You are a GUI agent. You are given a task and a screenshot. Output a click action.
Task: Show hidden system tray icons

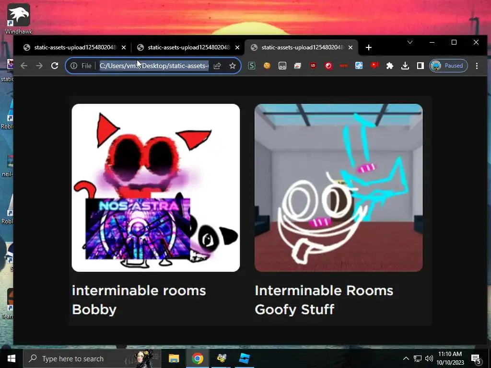coord(406,358)
